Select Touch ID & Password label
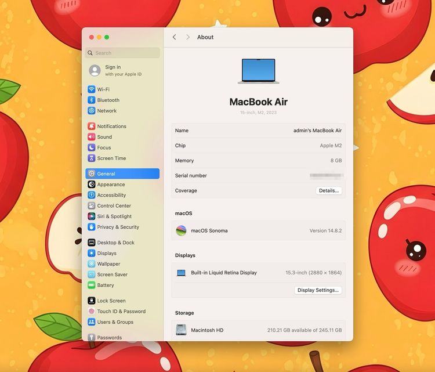Screen dimensions: 435x372 click(121, 311)
